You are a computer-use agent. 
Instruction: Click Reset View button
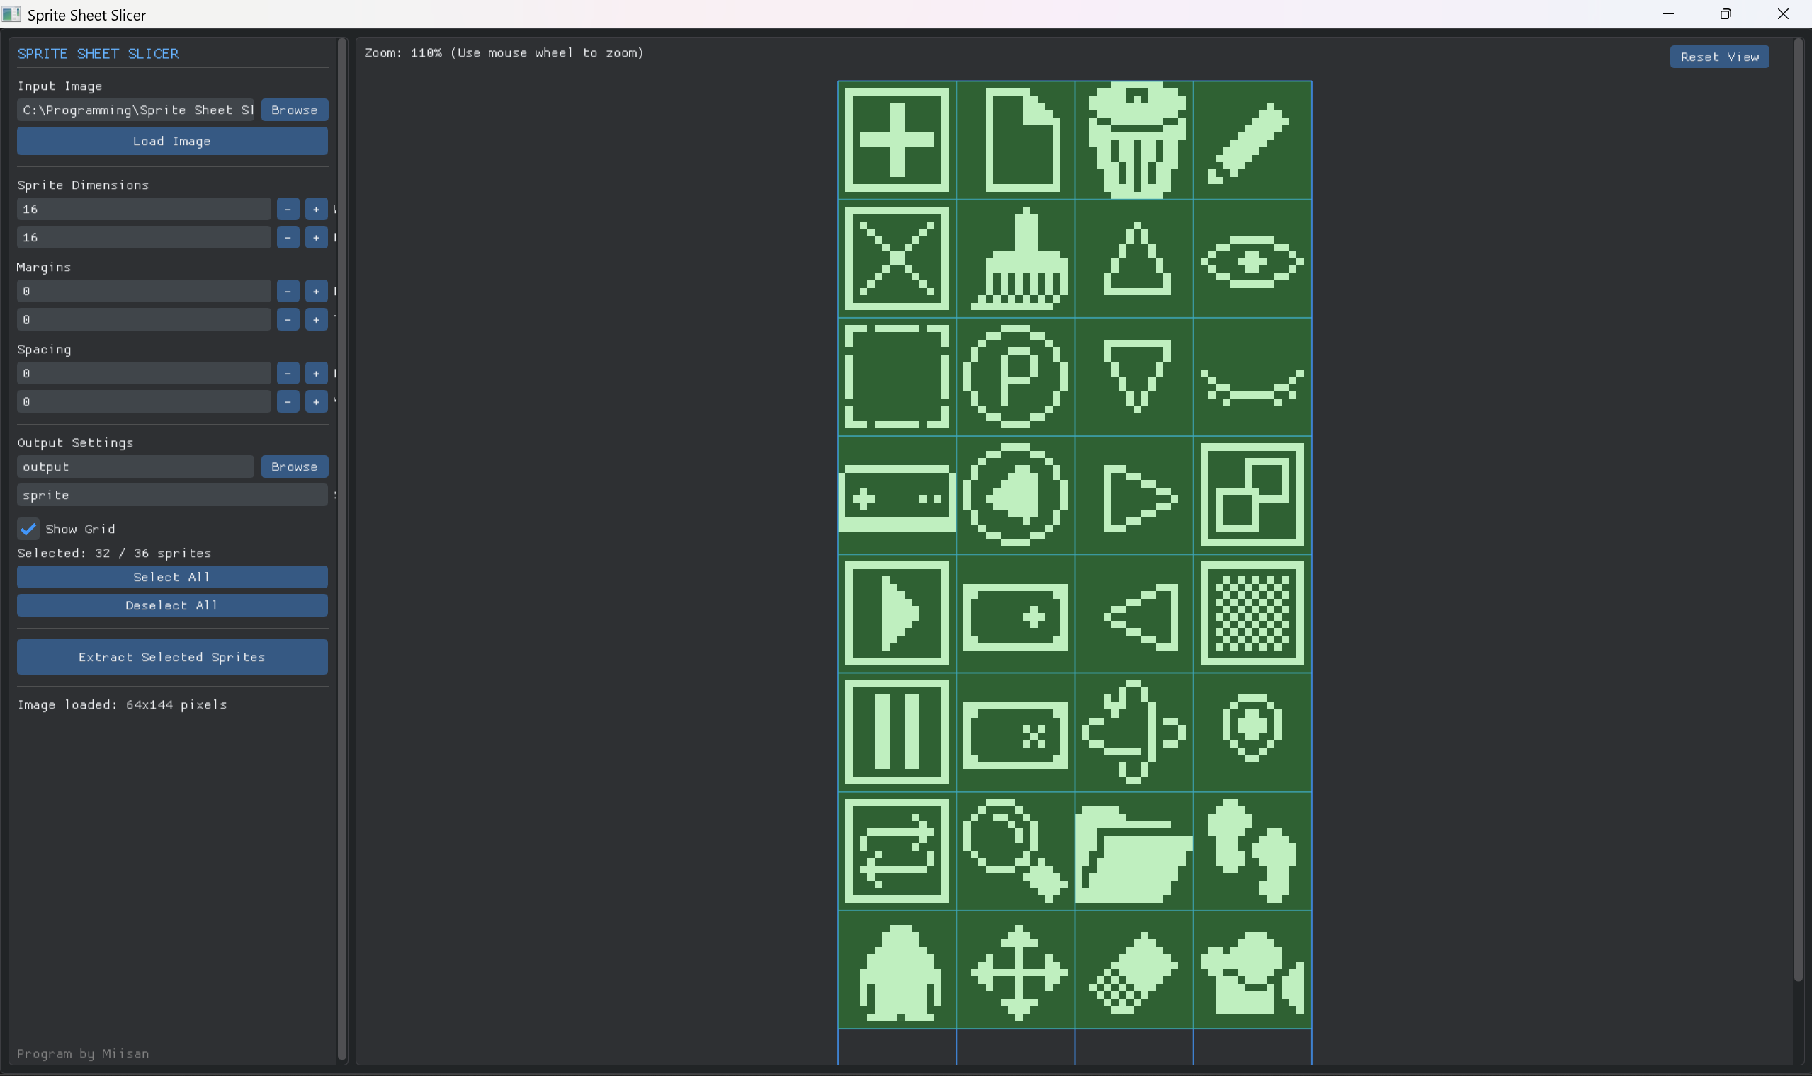1718,57
